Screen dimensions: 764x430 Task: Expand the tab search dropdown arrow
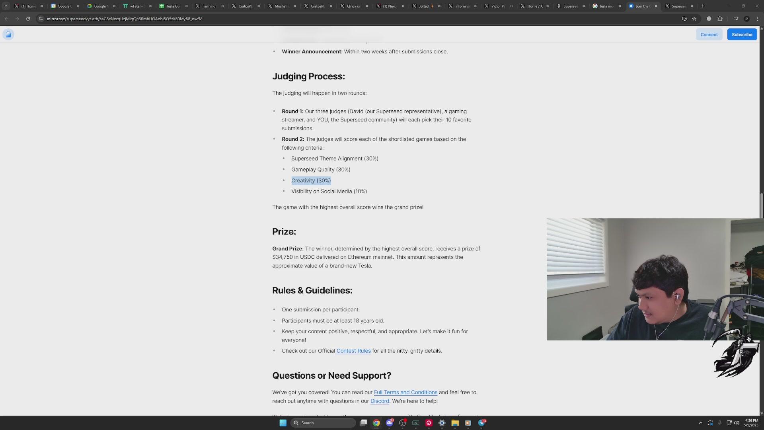click(6, 6)
